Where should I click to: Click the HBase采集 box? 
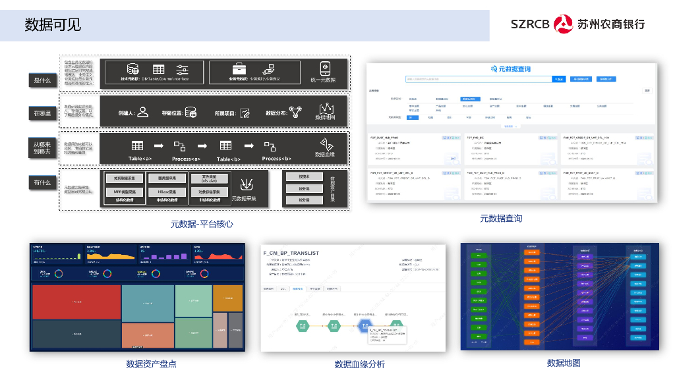click(167, 192)
